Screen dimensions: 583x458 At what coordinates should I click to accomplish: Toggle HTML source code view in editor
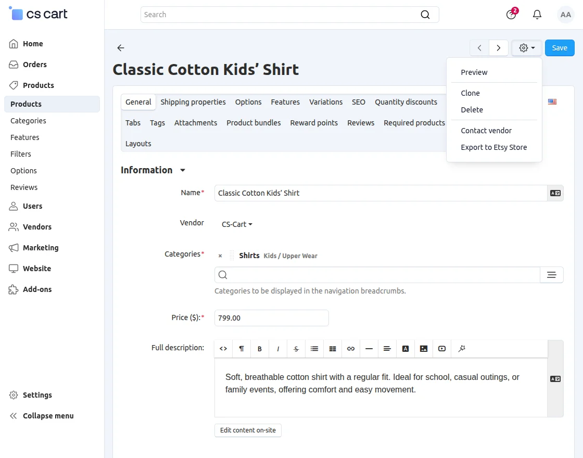click(x=223, y=349)
